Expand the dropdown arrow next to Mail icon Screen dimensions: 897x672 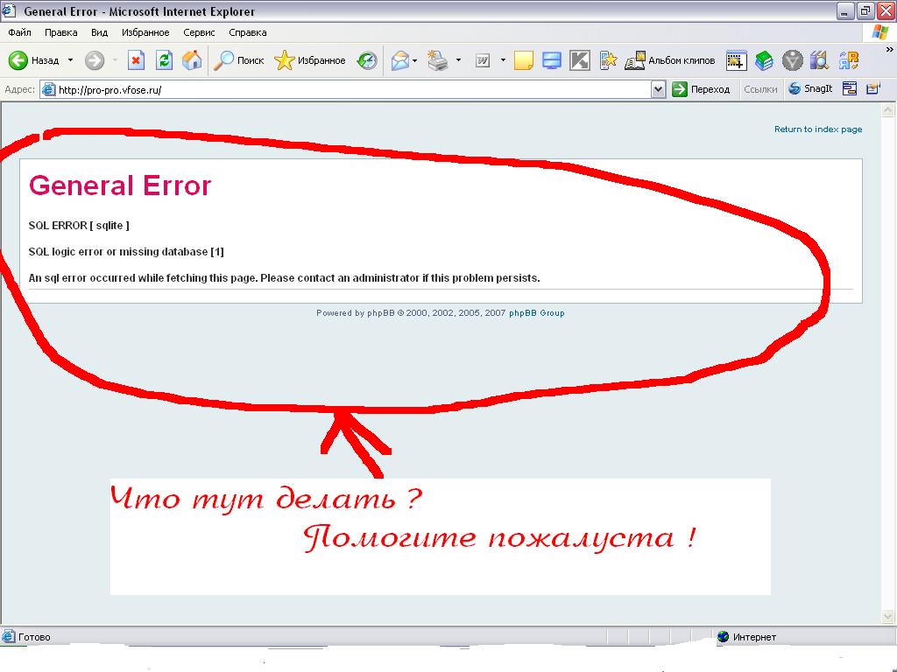[x=415, y=60]
